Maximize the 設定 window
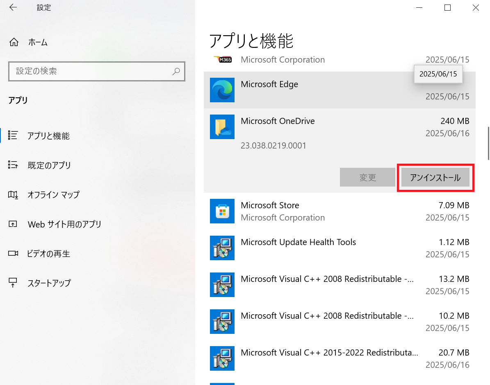Image resolution: width=490 pixels, height=385 pixels. [x=447, y=7]
